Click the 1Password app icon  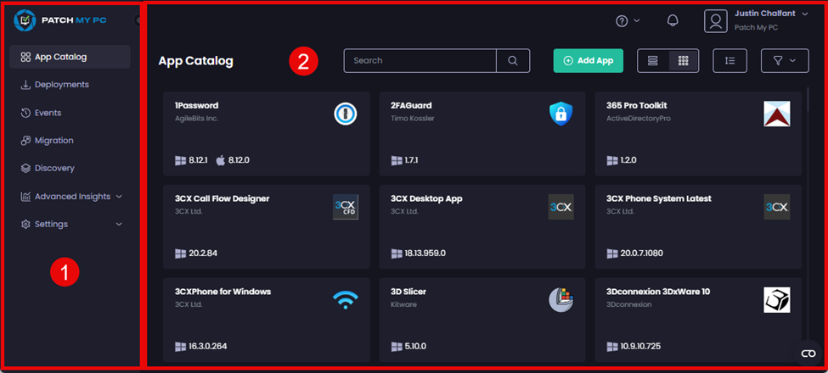click(x=346, y=114)
